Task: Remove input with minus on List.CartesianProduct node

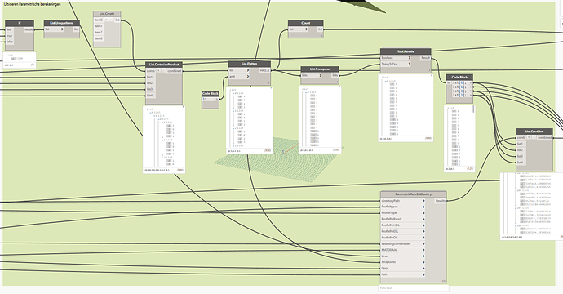Action: pyautogui.click(x=163, y=71)
